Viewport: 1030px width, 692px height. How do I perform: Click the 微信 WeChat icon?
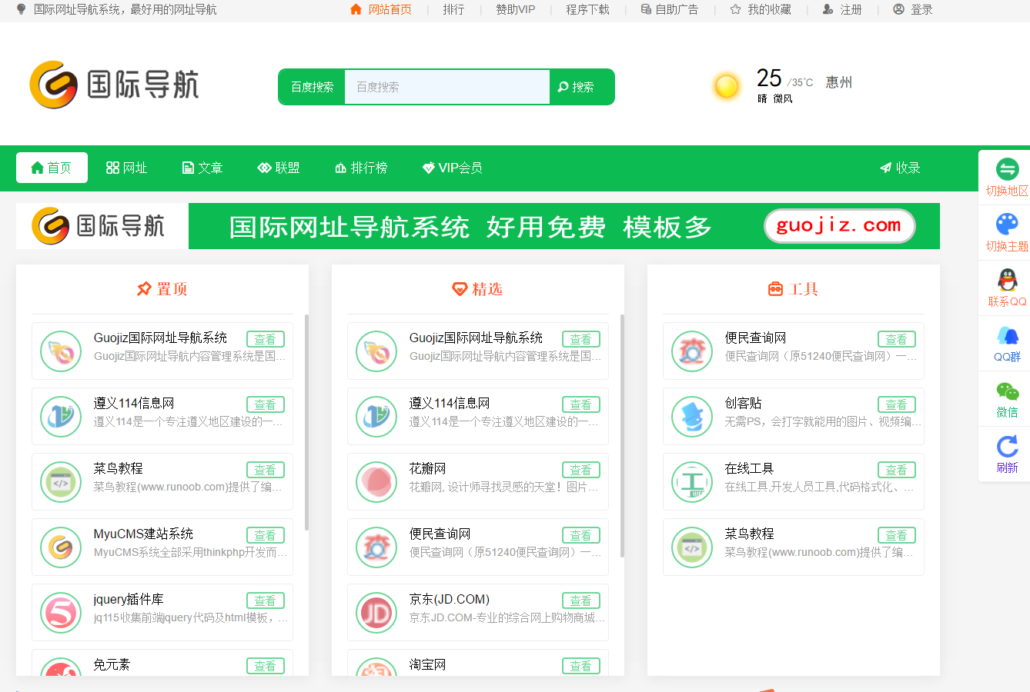tap(1007, 391)
